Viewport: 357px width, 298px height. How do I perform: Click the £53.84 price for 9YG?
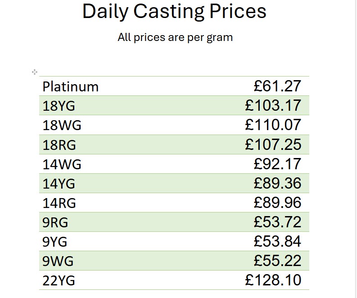[277, 241]
